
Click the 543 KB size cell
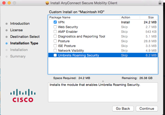(151, 32)
